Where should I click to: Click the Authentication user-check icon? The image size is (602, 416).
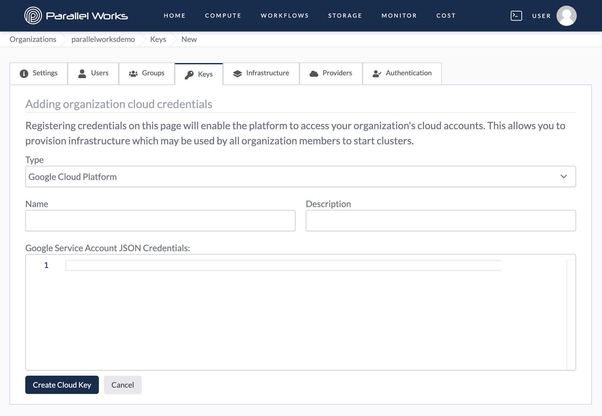click(x=377, y=73)
